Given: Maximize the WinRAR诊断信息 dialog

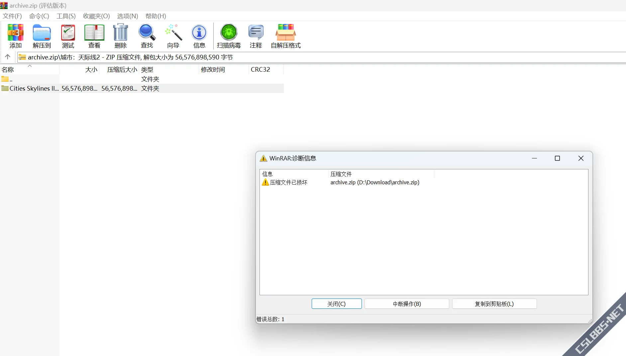Looking at the screenshot, I should coord(558,158).
